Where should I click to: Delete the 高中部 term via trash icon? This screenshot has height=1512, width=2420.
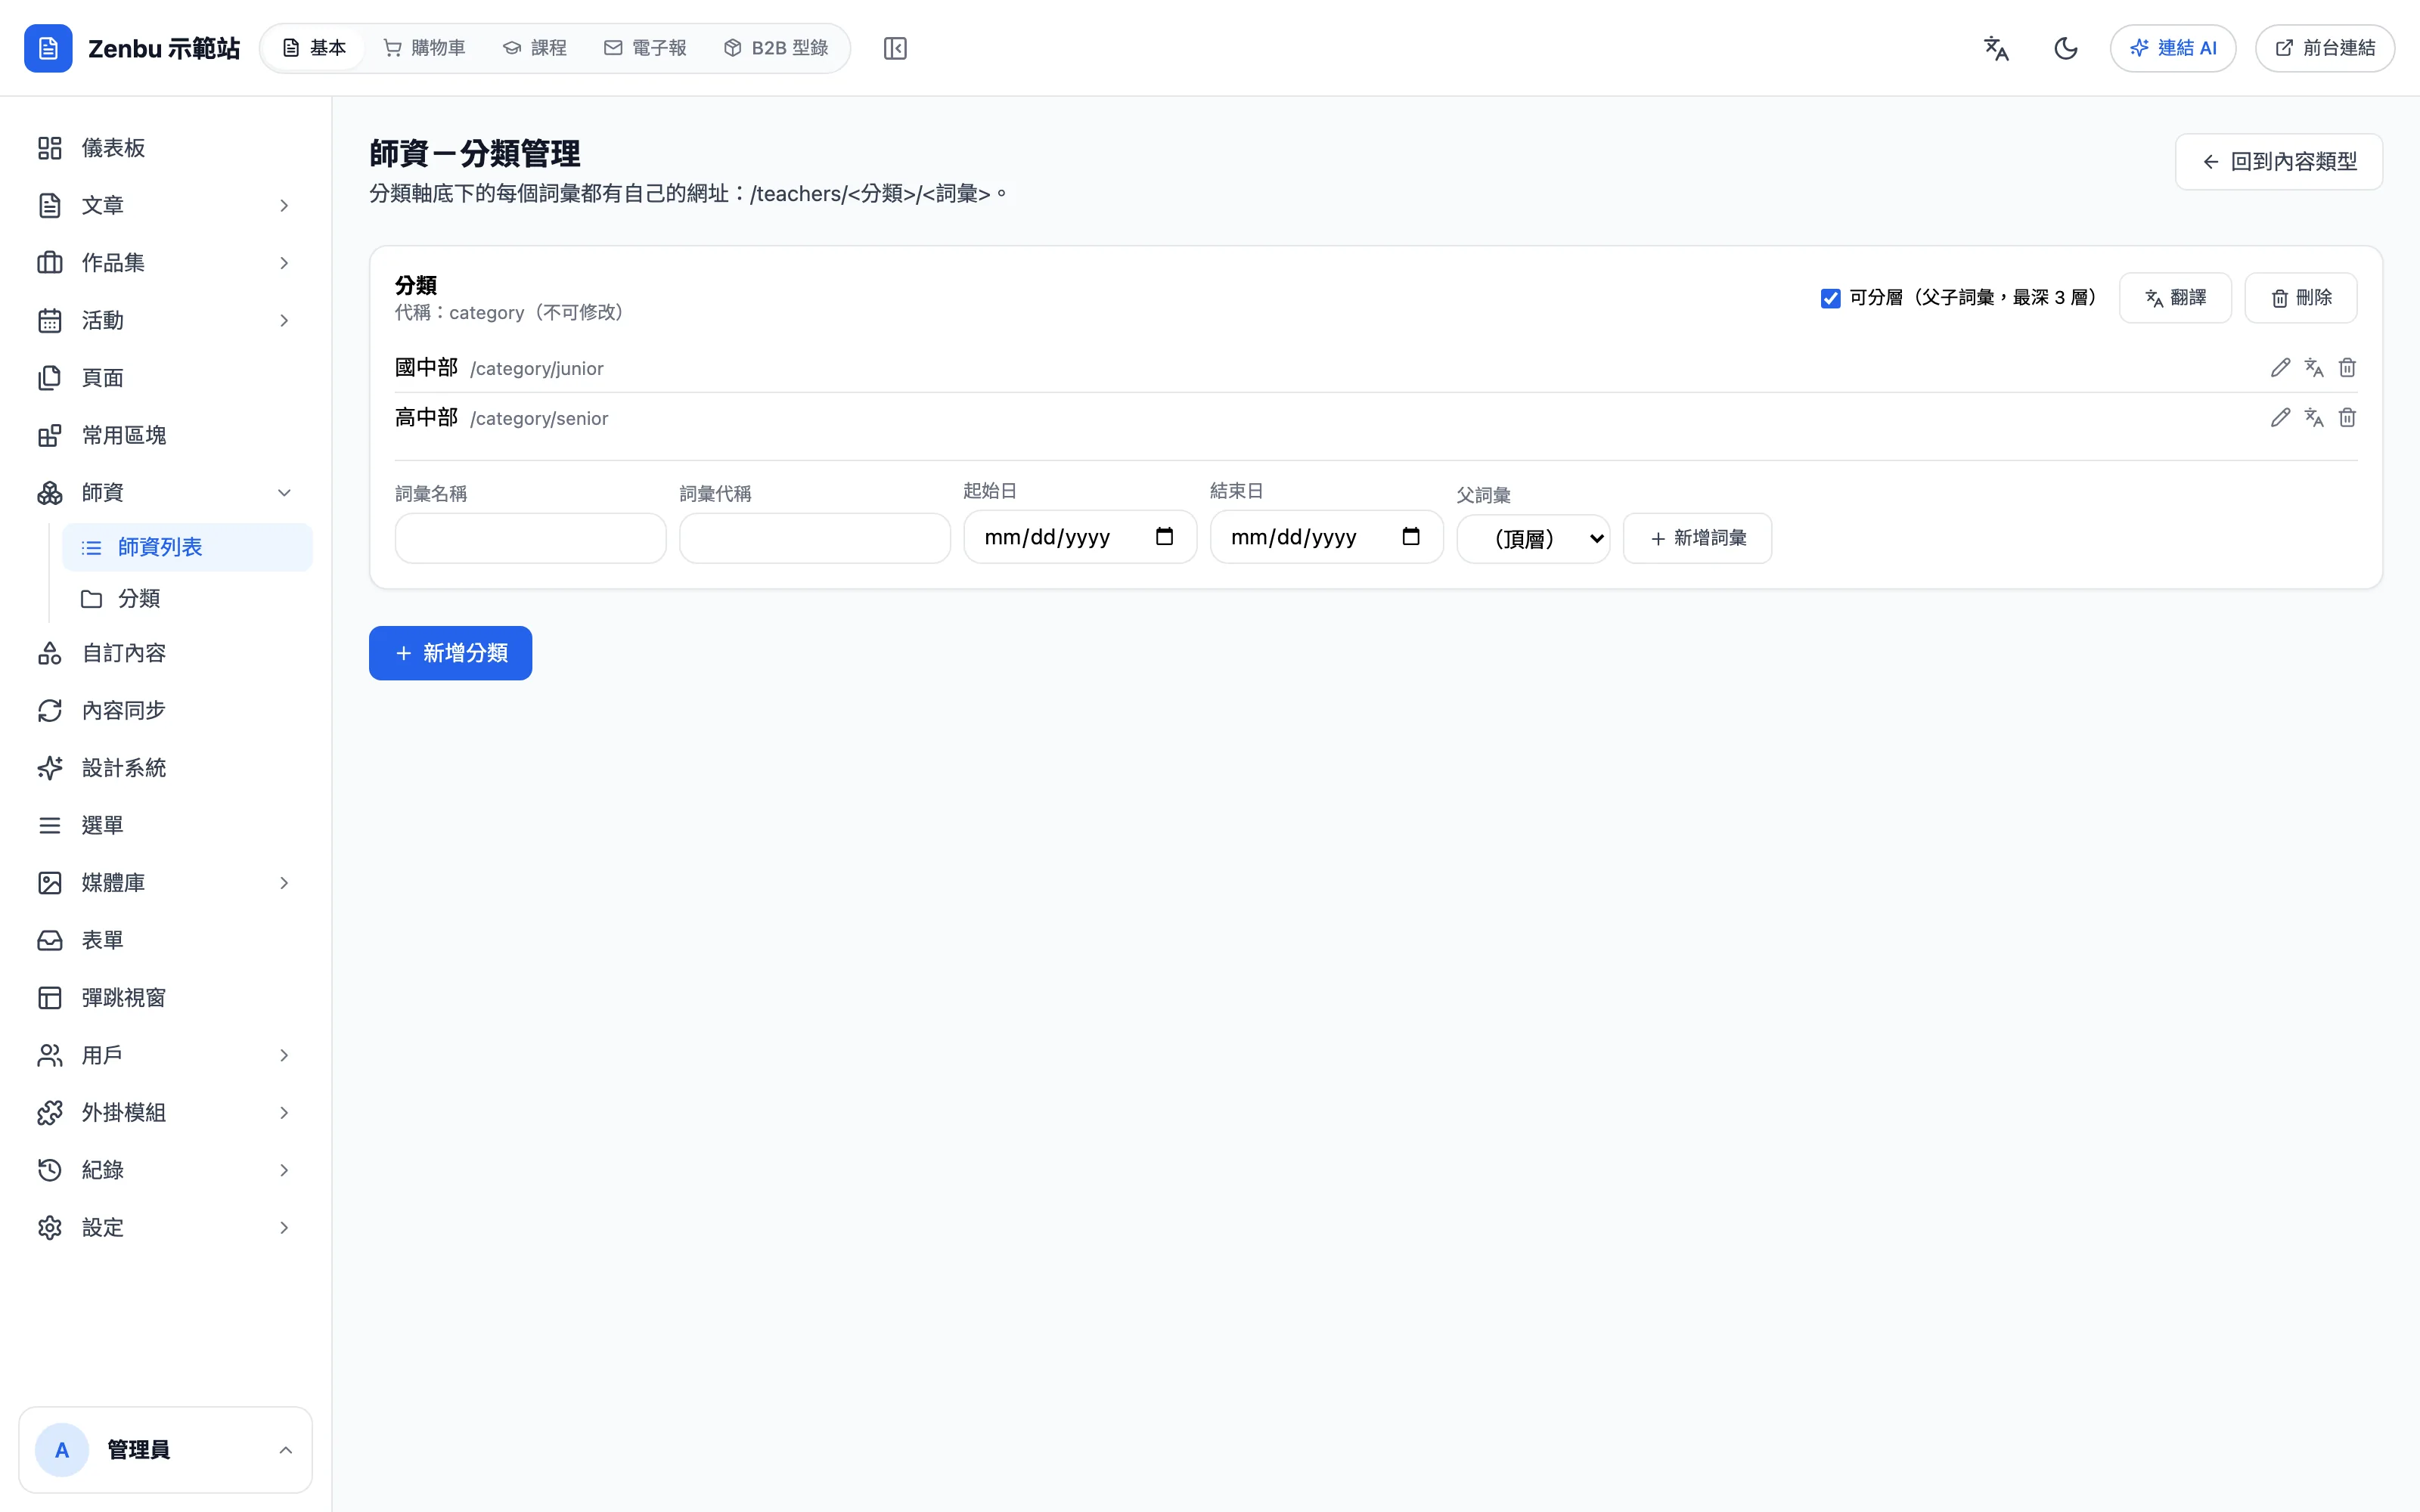click(x=2347, y=418)
